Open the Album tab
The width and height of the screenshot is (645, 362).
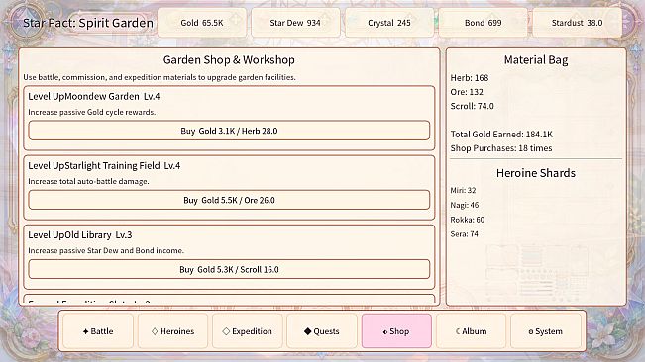pos(471,331)
